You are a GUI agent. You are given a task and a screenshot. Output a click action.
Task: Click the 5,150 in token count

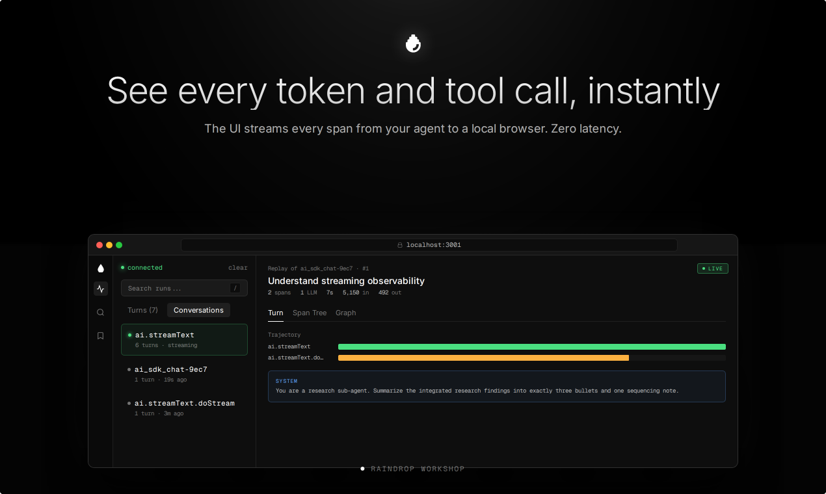pyautogui.click(x=356, y=292)
